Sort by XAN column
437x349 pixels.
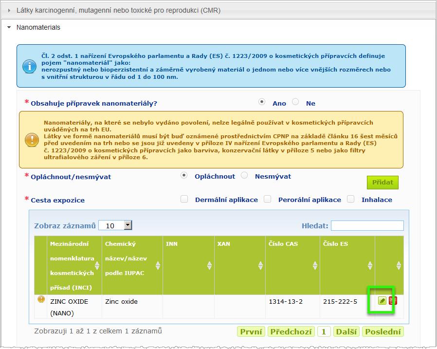260,266
